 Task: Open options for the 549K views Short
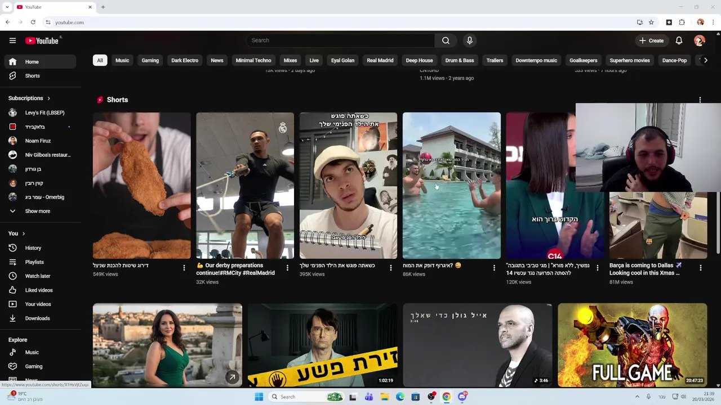click(x=184, y=268)
